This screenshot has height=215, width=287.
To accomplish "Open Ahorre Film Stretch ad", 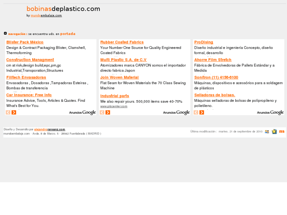I will [x=213, y=60].
